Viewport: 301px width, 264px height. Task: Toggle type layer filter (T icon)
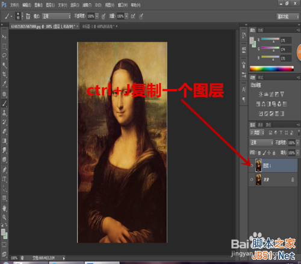281,133
